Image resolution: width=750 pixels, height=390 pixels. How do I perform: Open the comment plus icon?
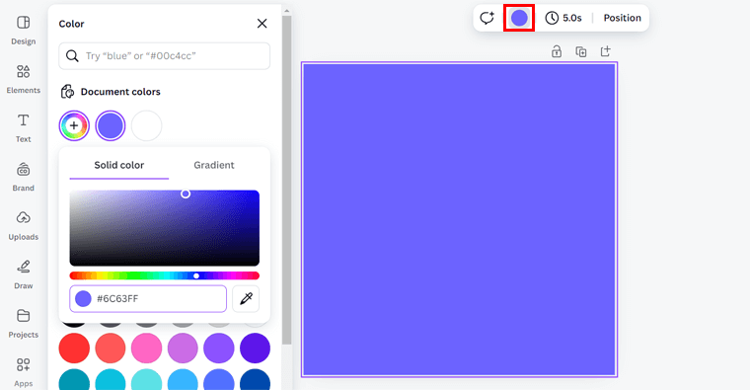coord(487,18)
